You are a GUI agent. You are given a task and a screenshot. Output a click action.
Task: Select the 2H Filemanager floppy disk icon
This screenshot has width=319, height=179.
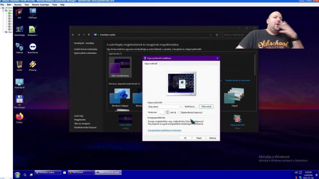(19, 101)
